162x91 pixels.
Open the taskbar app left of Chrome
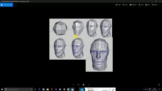click(60, 89)
